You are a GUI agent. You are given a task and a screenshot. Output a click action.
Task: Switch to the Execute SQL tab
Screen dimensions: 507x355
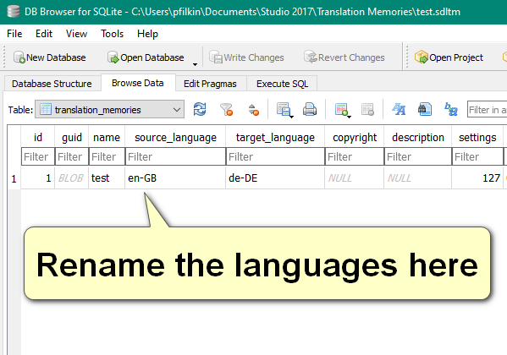(x=282, y=84)
